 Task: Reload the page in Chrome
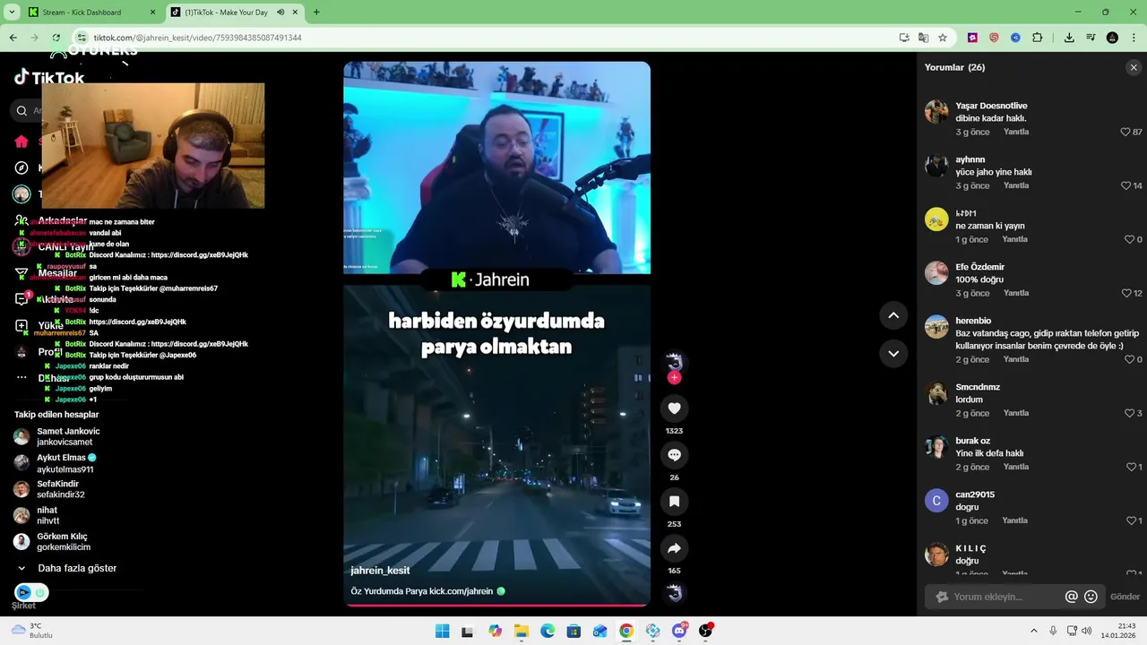coord(56,38)
